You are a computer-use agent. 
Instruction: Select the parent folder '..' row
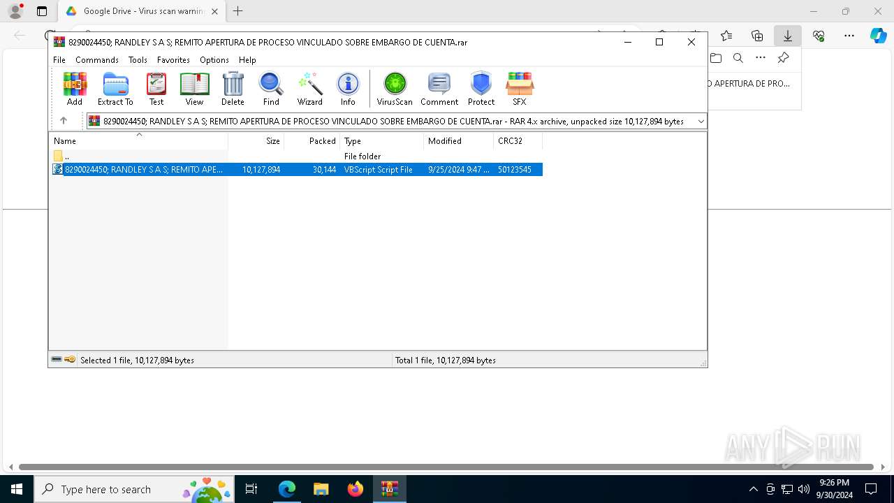tap(297, 156)
